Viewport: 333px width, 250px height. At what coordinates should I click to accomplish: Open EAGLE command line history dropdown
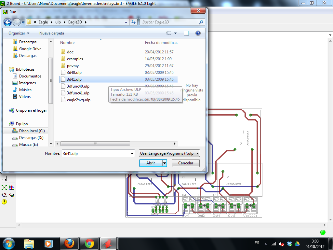(330, 35)
